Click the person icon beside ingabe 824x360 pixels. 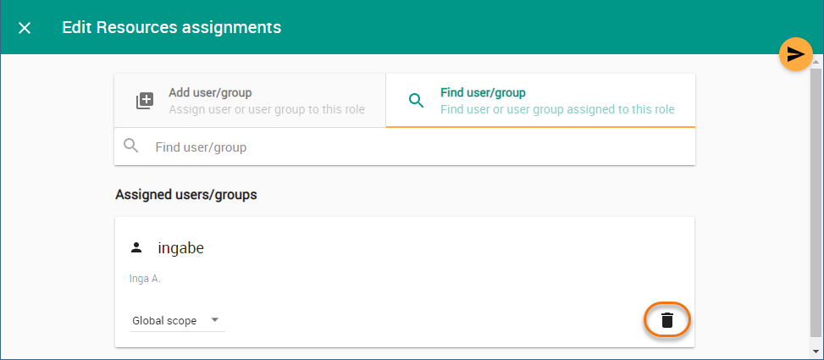tap(135, 248)
